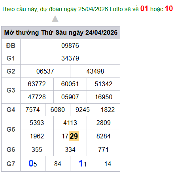
Task: Select G7 number 84
Action: click(x=58, y=164)
